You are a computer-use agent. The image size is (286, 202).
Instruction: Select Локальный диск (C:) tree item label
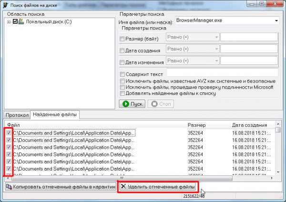pyautogui.click(x=49, y=22)
